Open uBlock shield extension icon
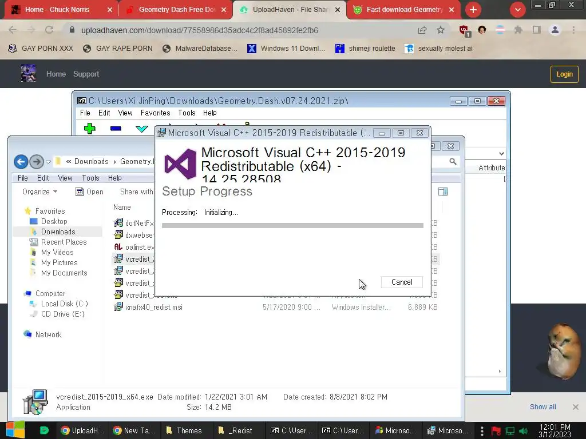The height and width of the screenshot is (439, 586). [x=465, y=31]
